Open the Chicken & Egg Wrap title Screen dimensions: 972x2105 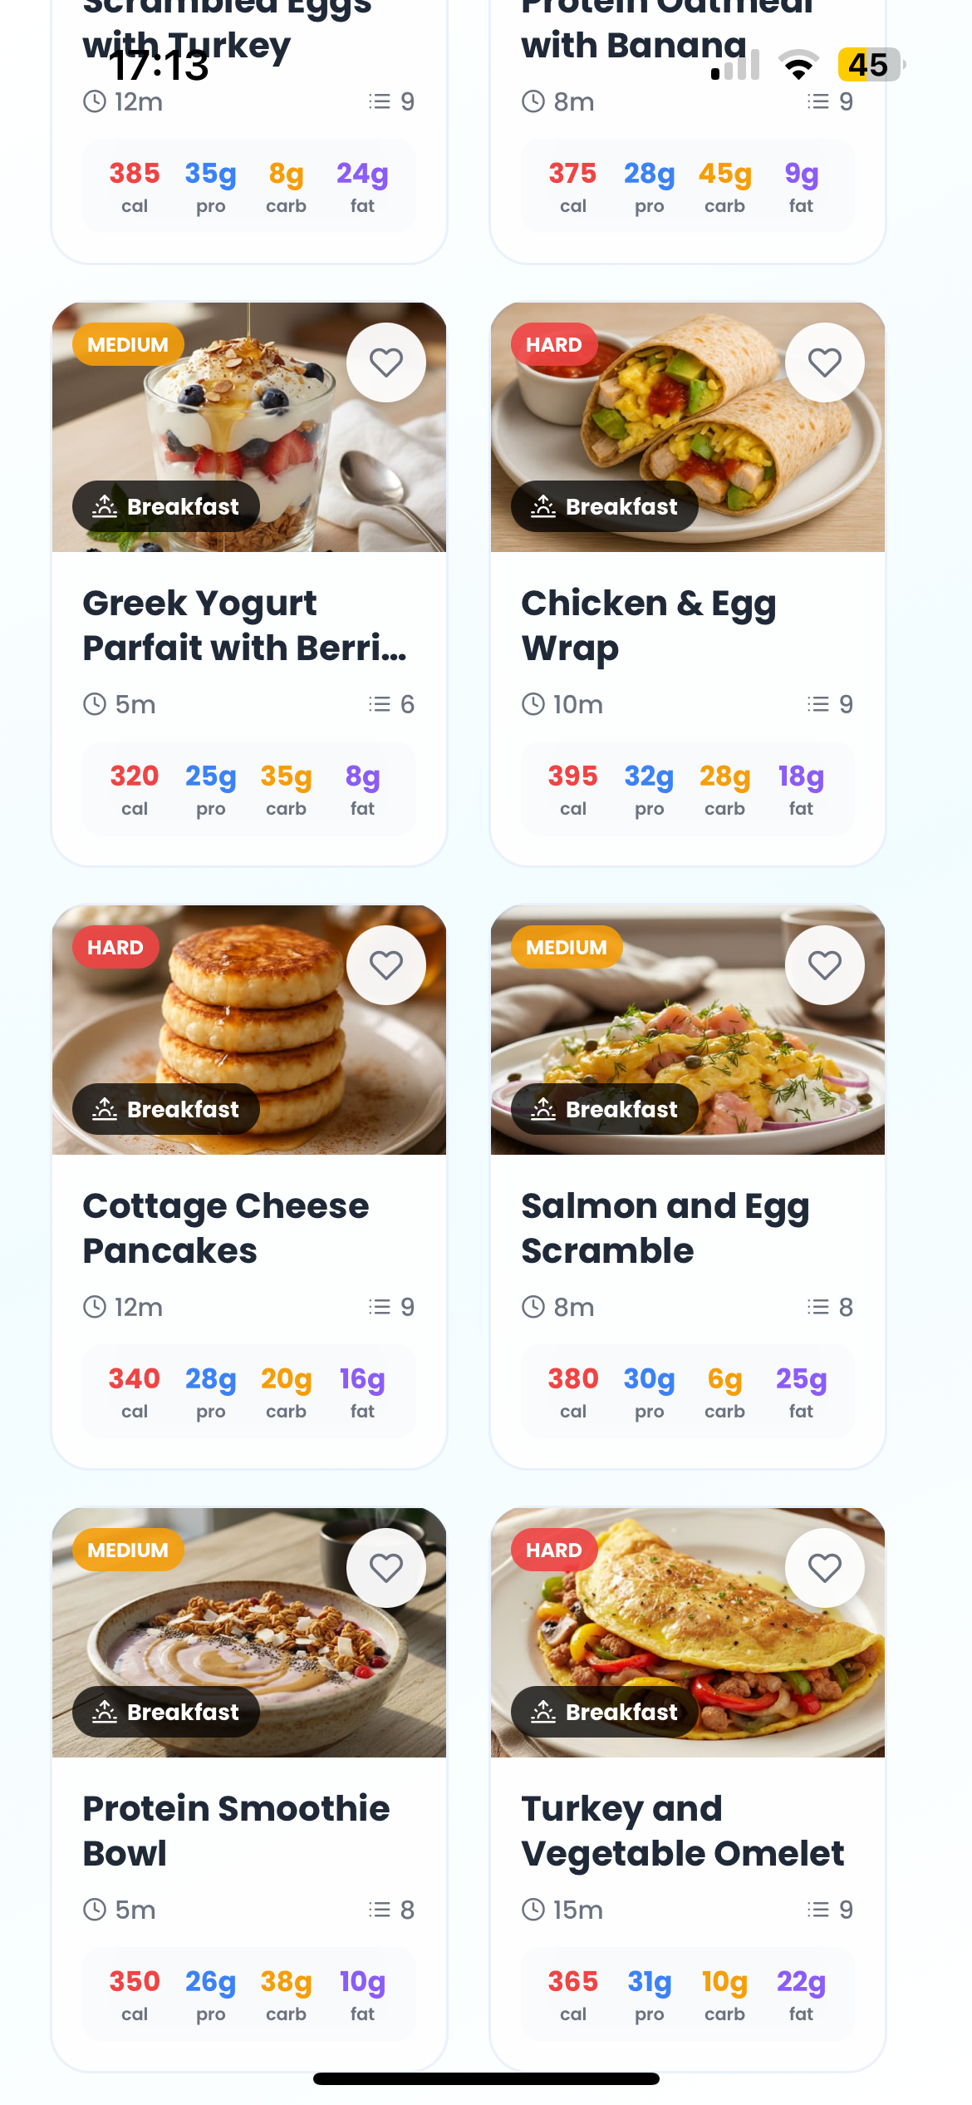[648, 625]
